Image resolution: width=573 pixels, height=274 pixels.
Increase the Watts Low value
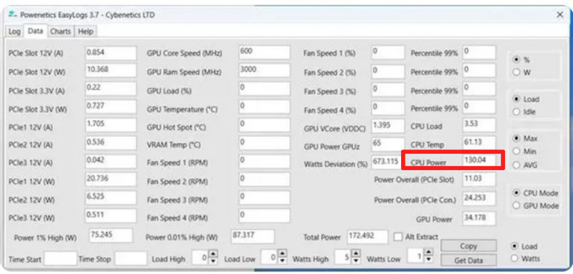[x=428, y=252]
